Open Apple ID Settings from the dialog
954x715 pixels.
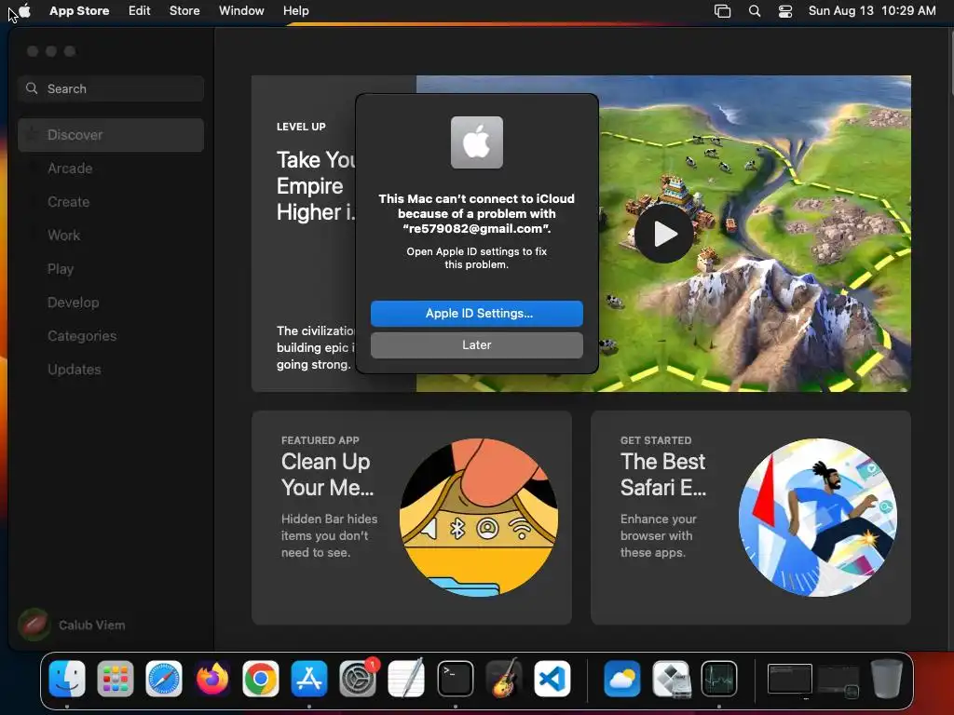pyautogui.click(x=476, y=313)
